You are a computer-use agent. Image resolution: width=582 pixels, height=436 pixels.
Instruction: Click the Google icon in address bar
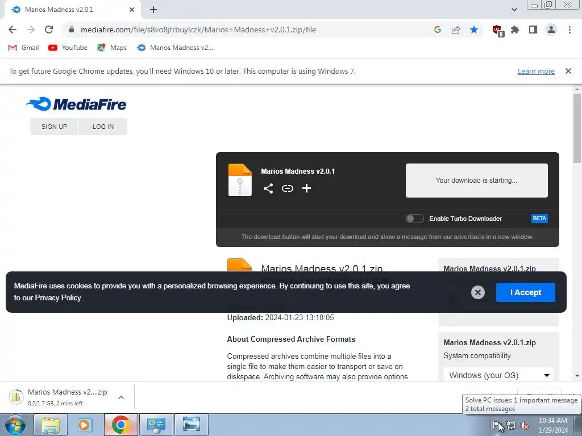[437, 30]
